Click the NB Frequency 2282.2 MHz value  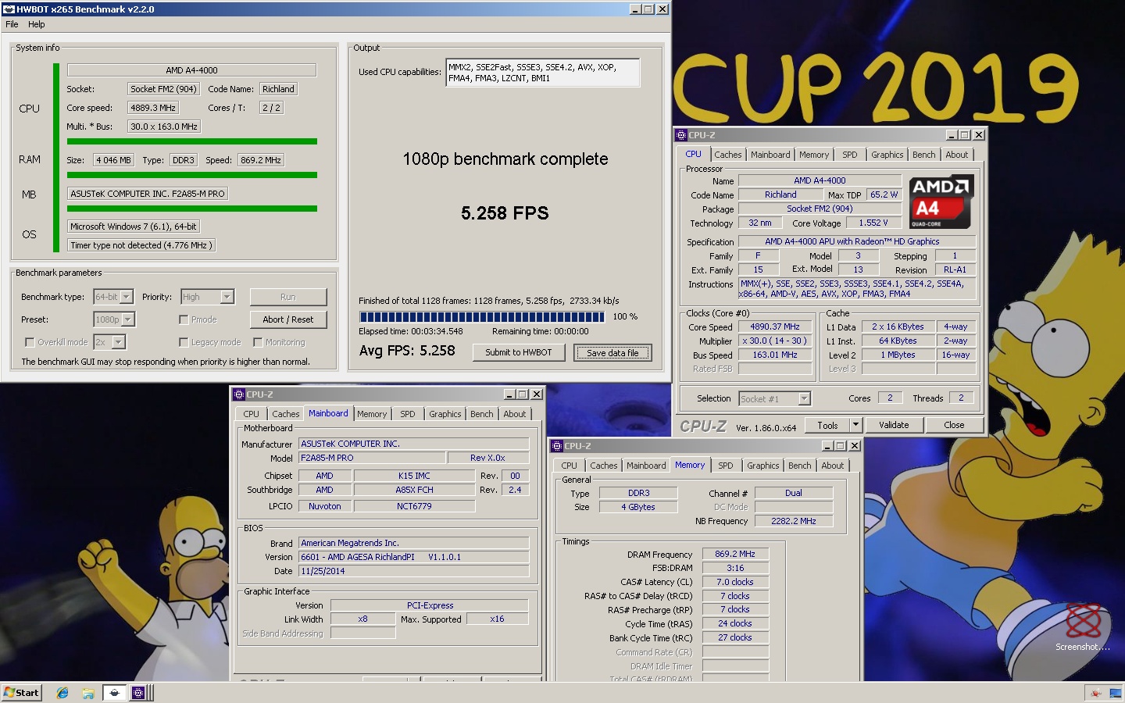point(794,521)
